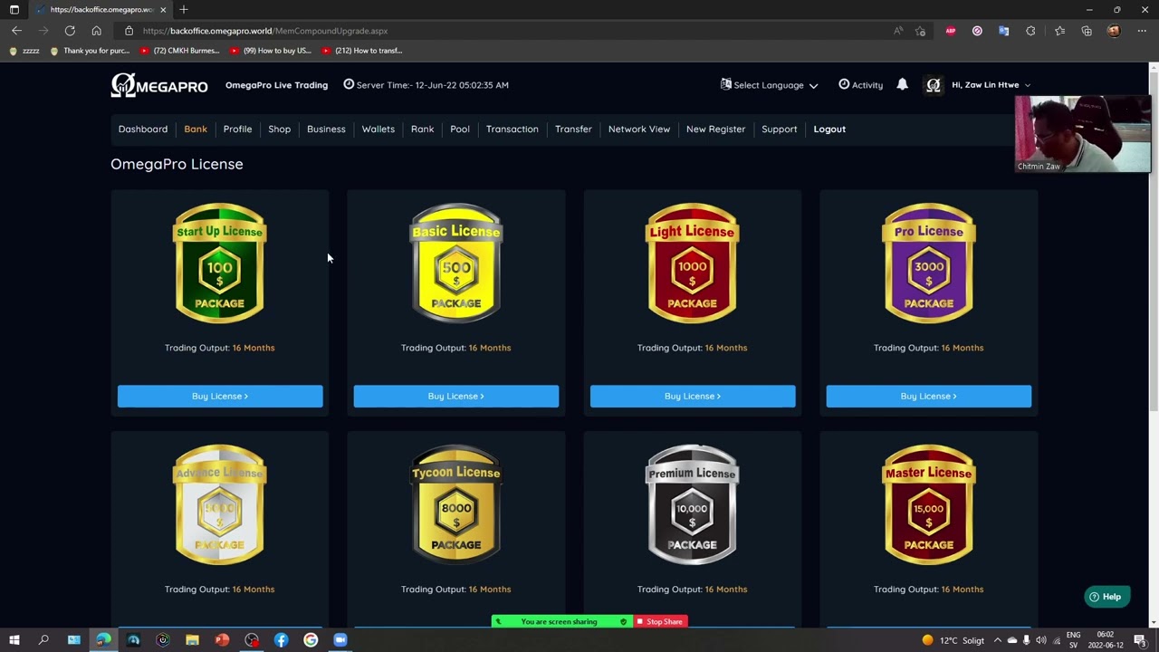Click the OmegaPro Live Trading link
This screenshot has width=1159, height=652.
pos(276,85)
